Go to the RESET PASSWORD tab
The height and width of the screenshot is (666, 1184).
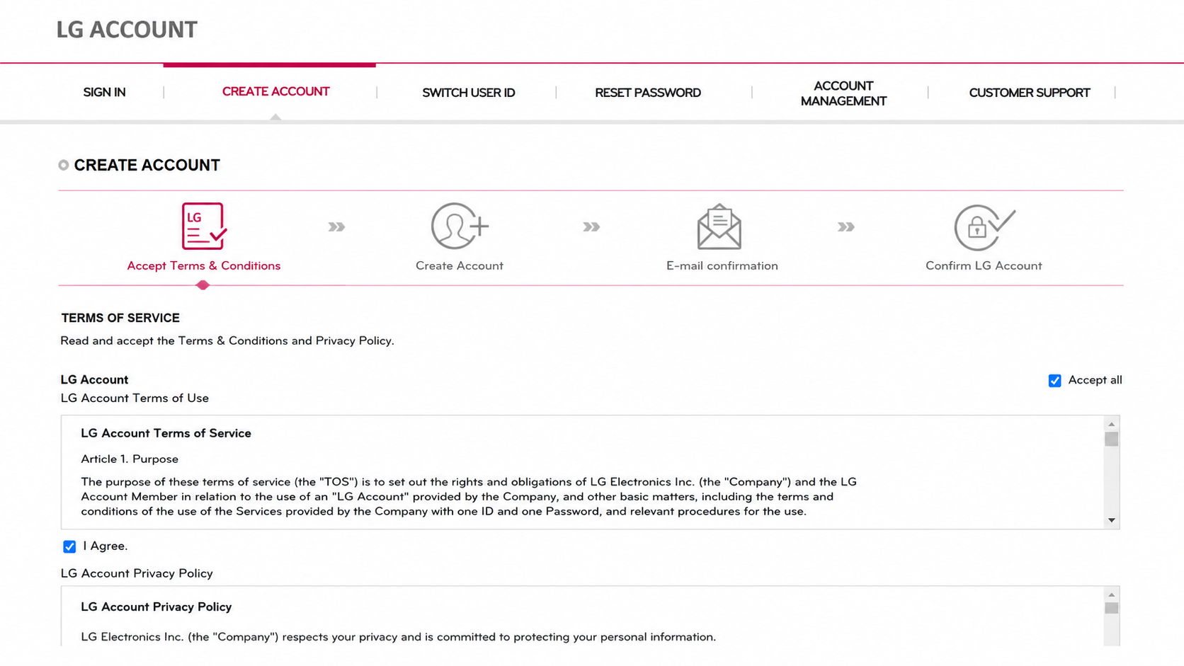pyautogui.click(x=648, y=93)
